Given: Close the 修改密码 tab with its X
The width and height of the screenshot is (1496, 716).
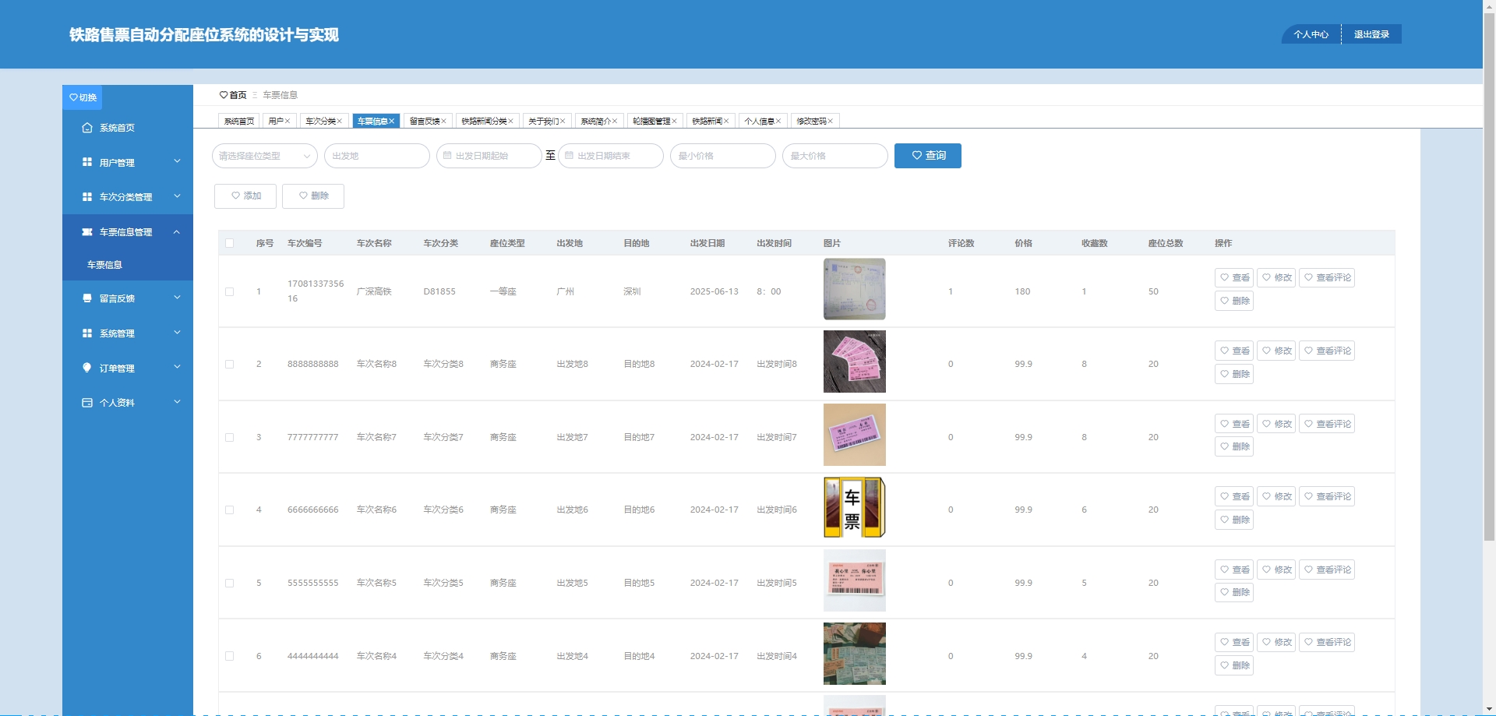Looking at the screenshot, I should [x=831, y=122].
